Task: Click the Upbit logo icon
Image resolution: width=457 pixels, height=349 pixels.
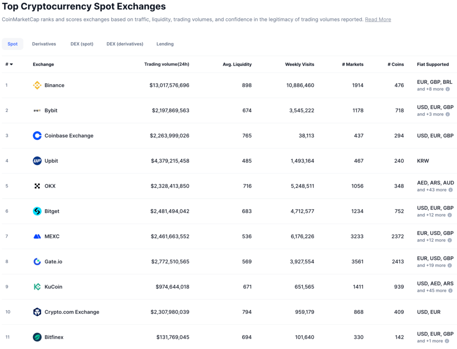Action: click(37, 161)
